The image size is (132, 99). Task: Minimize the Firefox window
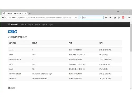click(x=118, y=12)
